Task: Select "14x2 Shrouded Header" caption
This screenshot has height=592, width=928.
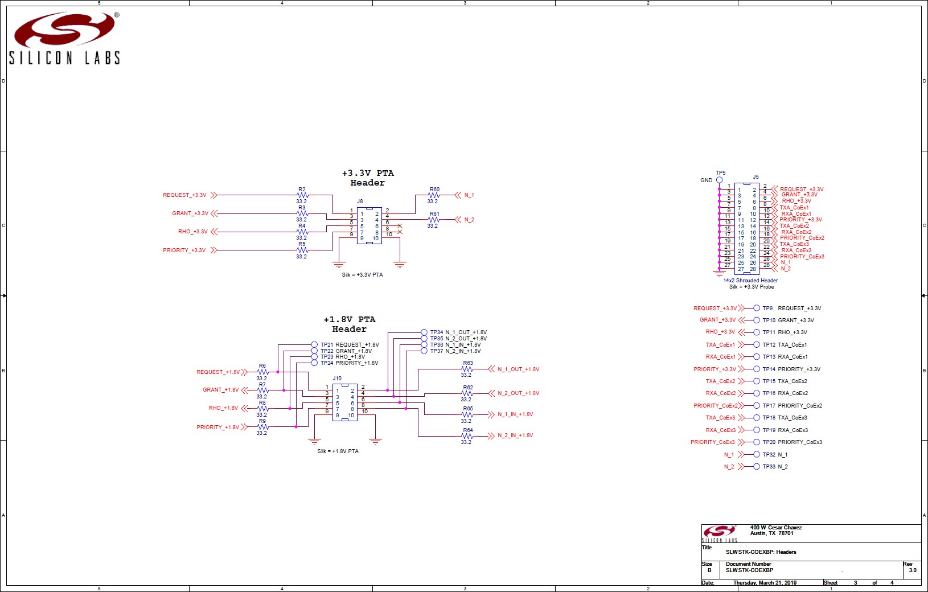Action: (x=750, y=281)
